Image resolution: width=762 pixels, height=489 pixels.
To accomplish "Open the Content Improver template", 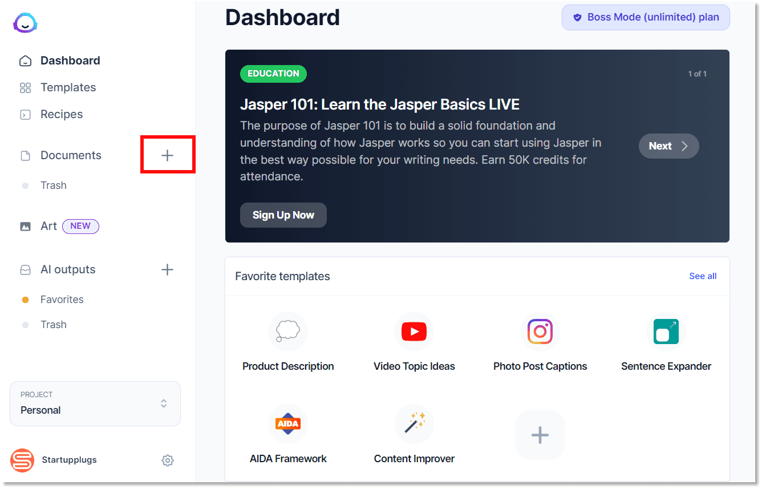I will (x=414, y=435).
